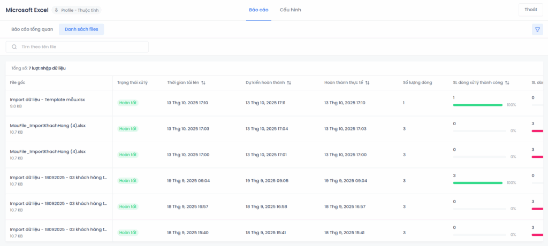Viewport: 548px width, 246px height.
Task: Sort by Hoàn thành thực tế arrows
Action: 368,83
